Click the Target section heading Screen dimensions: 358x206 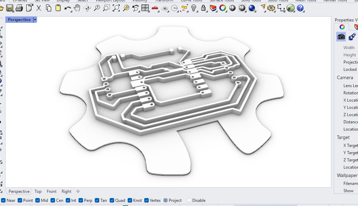343,137
